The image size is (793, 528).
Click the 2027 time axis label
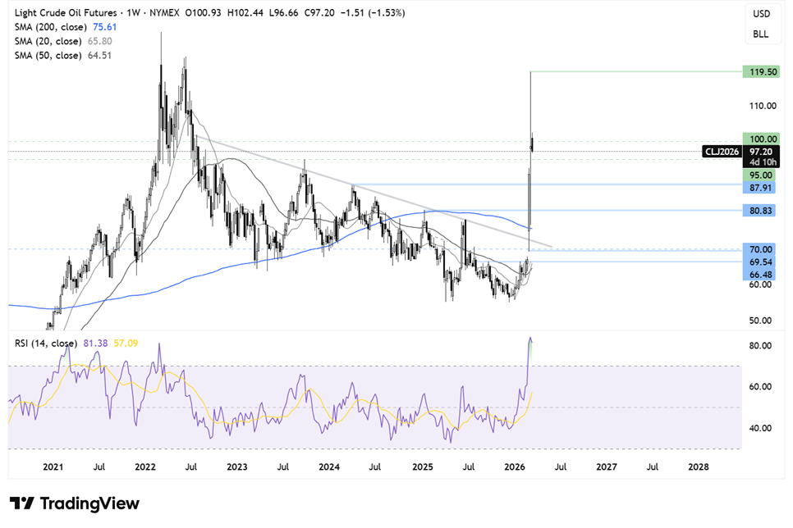[607, 467]
